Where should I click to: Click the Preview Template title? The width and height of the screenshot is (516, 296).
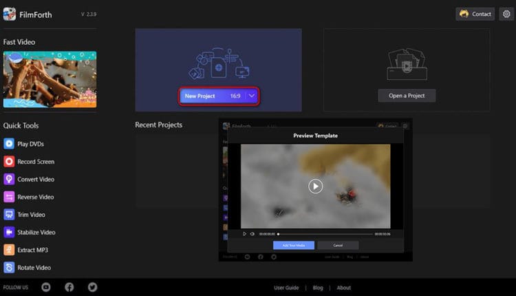315,136
